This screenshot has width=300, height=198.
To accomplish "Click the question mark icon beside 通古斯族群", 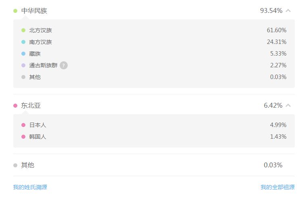I will pyautogui.click(x=64, y=65).
